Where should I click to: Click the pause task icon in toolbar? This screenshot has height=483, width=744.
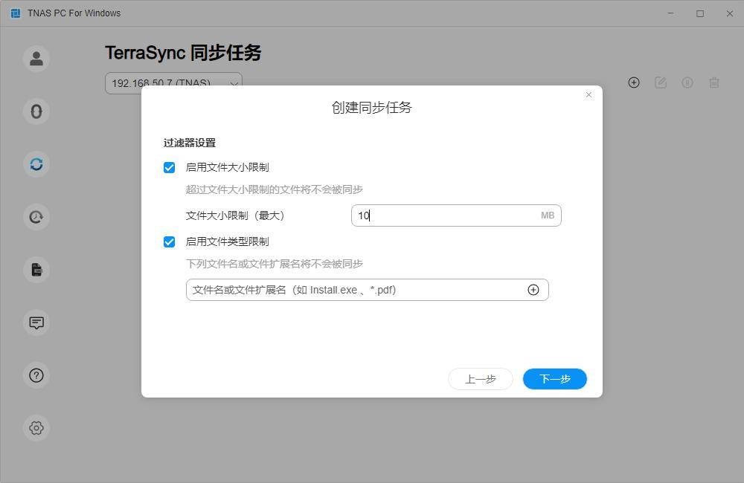click(x=687, y=82)
